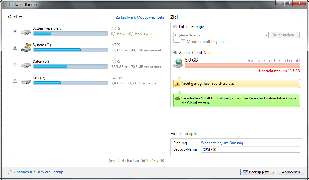Click the wrench options icon
The image size is (309, 180).
tap(9, 172)
